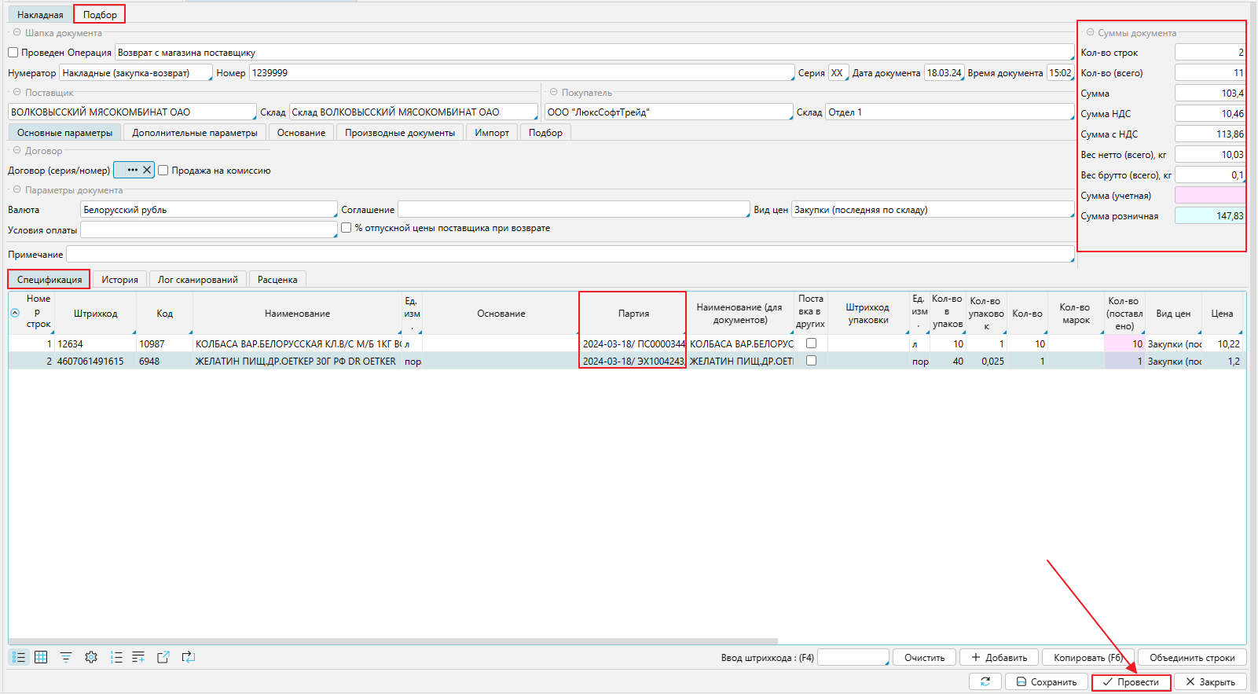Open the Валюта dropdown Белорусский рубль
Image resolution: width=1258 pixels, height=694 pixels.
point(208,210)
